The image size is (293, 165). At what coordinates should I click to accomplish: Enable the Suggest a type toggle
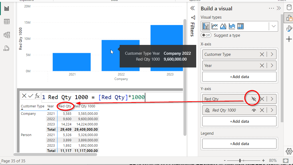pyautogui.click(x=206, y=35)
